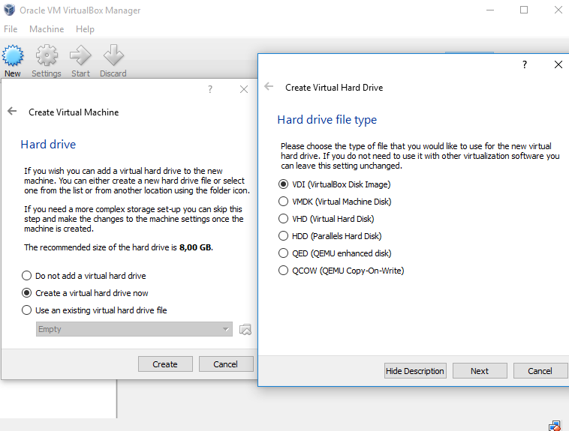Select QED (QEMU enhanced disk) option
569x431 pixels.
click(x=335, y=253)
